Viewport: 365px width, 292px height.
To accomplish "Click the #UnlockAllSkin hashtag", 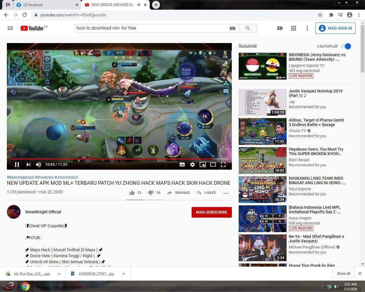I will click(x=66, y=177).
